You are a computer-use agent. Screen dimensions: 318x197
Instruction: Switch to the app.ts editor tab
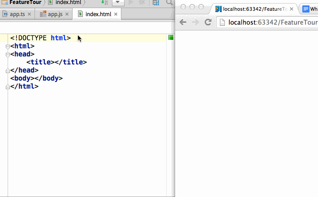pos(16,14)
